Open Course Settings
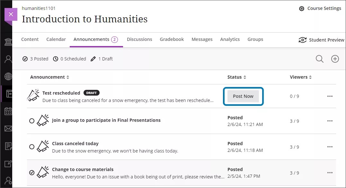The height and width of the screenshot is (188, 346). pos(320,8)
